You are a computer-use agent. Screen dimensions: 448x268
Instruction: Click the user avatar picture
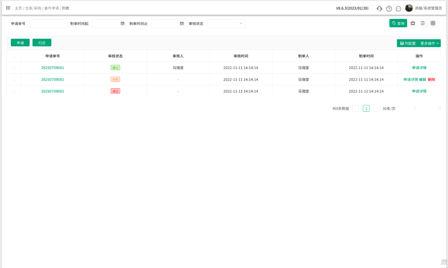[x=409, y=8]
